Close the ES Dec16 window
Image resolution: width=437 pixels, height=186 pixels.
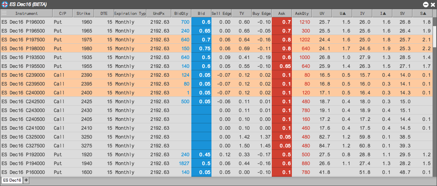pyautogui.click(x=433, y=4)
